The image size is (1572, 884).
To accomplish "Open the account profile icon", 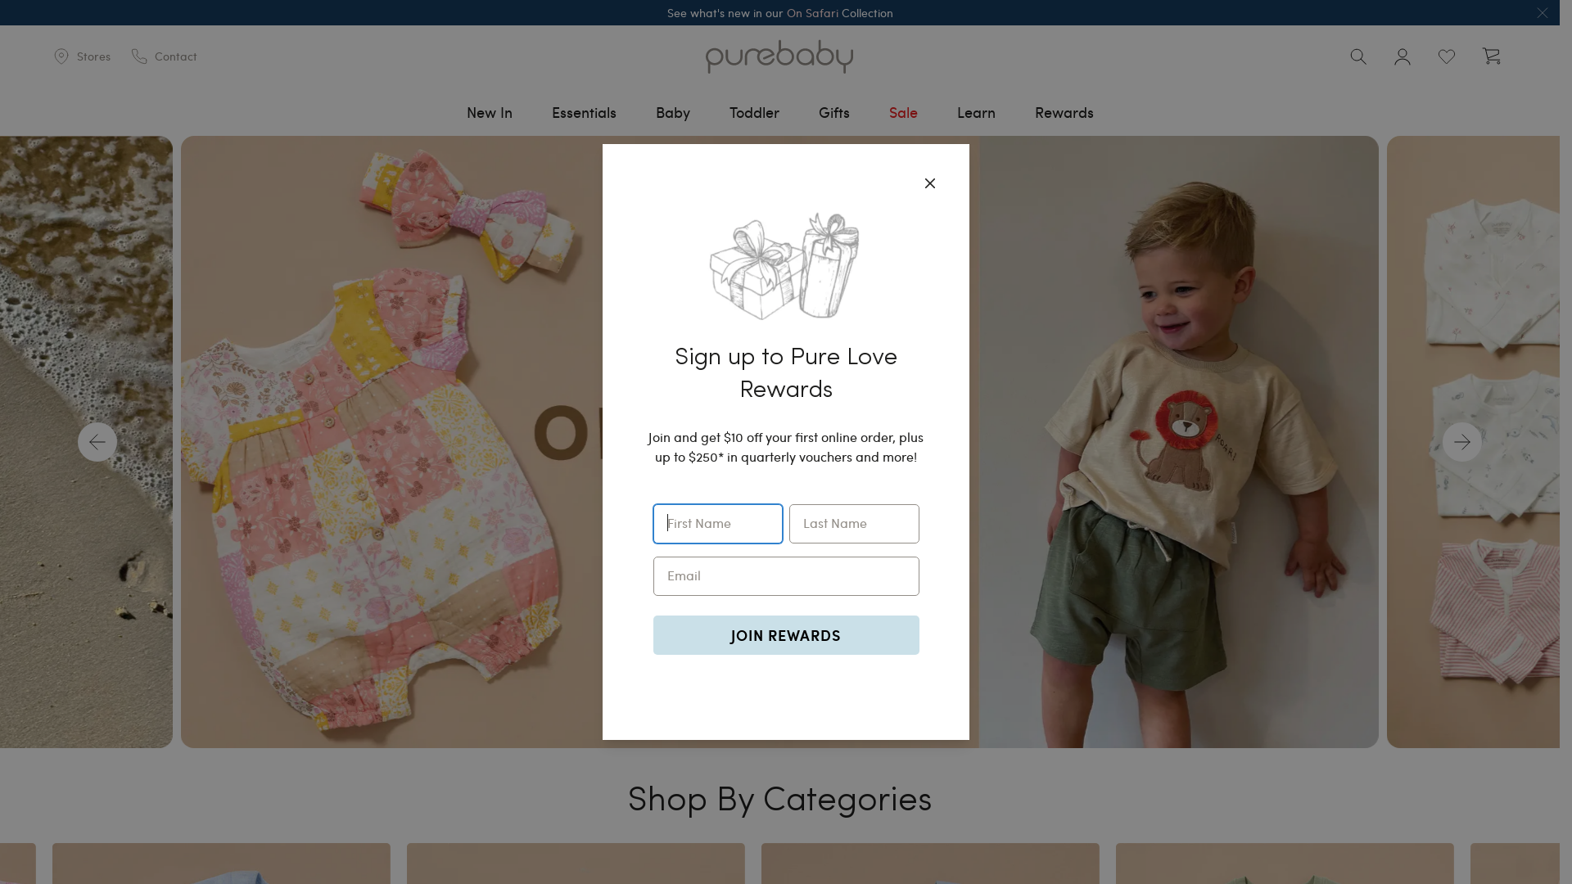I will point(1403,56).
